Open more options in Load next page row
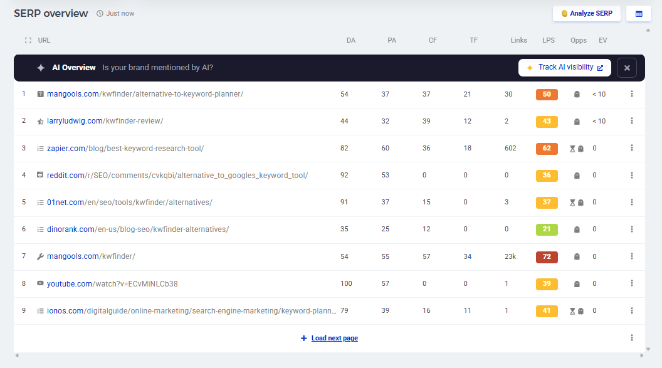 pyautogui.click(x=632, y=338)
